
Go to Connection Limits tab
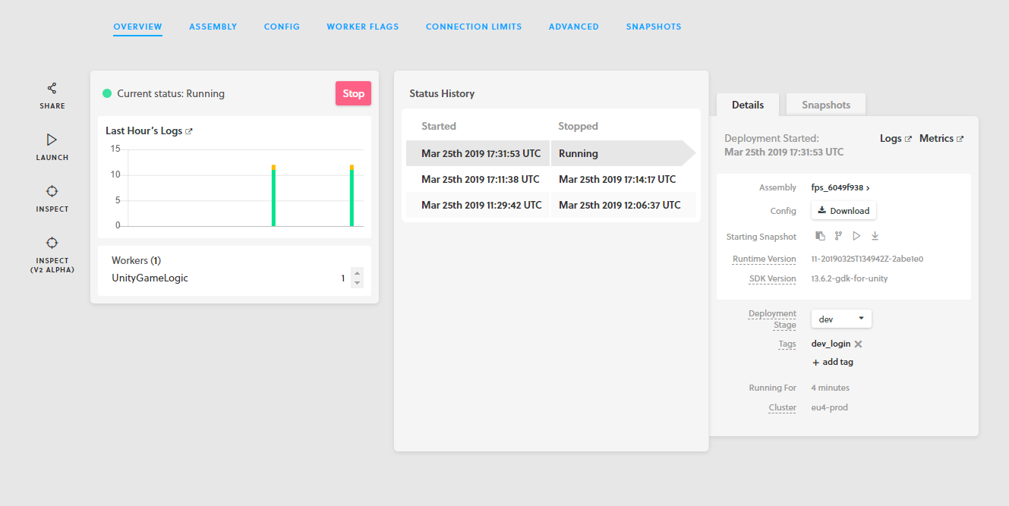(474, 27)
